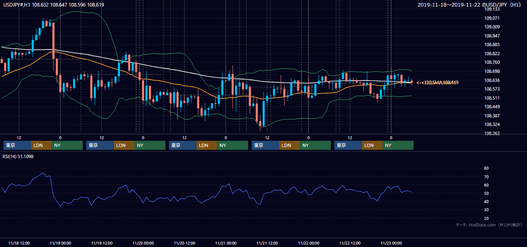Click the USDJPY#,H1 price header text
This screenshot has height=247, width=527.
tap(54, 5)
